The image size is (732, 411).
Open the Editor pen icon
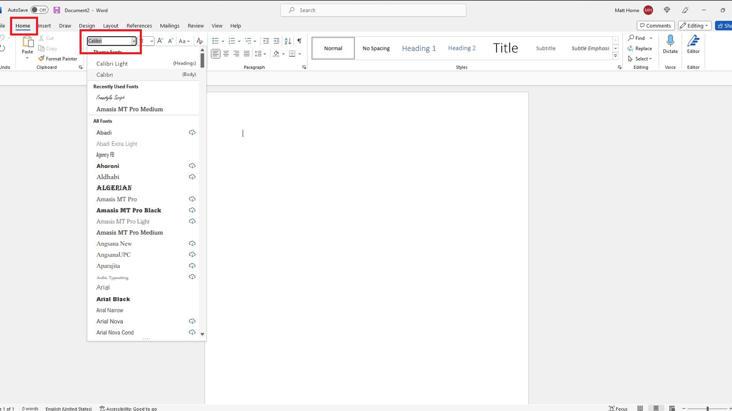tap(693, 41)
